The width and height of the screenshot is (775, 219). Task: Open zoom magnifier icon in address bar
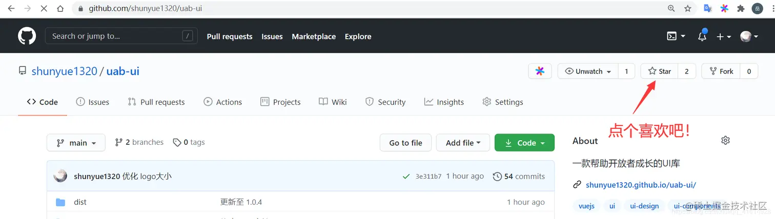click(x=671, y=9)
